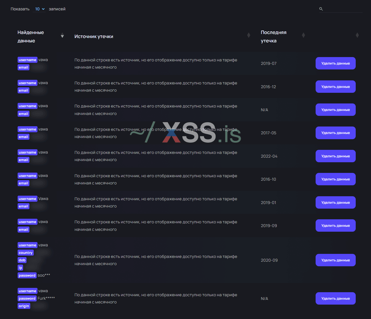Click the date cell 2016-10
371x319 pixels.
268,179
